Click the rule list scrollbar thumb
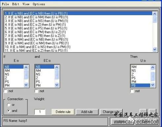Screen dimensions: 162x127 (155, 19)
